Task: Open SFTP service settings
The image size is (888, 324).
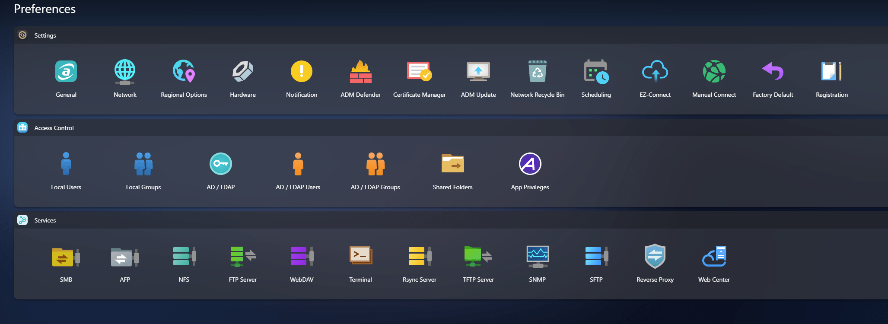Action: pyautogui.click(x=596, y=257)
